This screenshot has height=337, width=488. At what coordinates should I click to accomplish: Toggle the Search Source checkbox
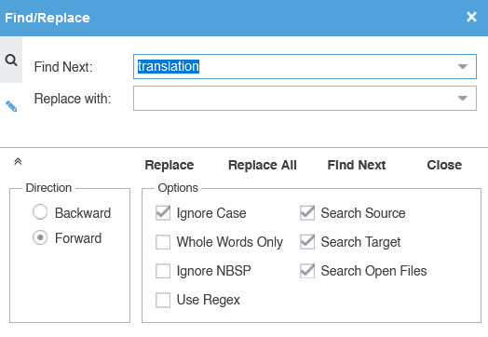point(307,213)
